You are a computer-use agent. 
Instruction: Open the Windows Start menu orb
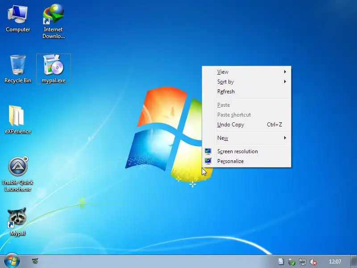pyautogui.click(x=12, y=260)
